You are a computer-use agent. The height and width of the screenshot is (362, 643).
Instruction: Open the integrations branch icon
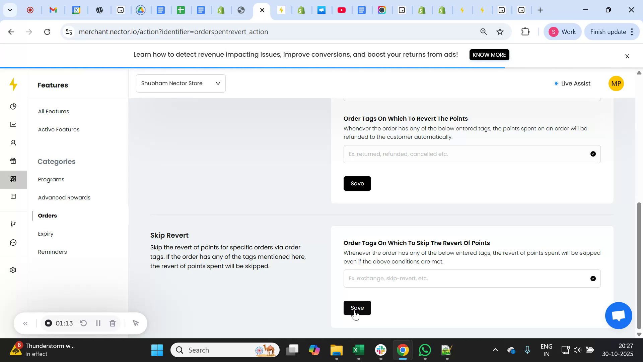click(x=13, y=224)
